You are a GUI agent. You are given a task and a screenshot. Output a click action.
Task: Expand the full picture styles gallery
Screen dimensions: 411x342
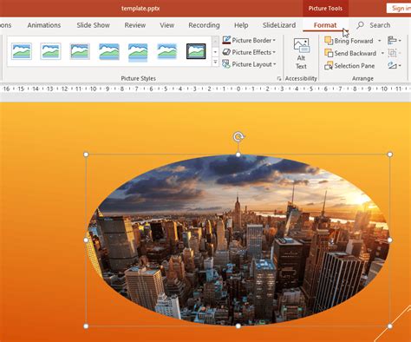(215, 62)
